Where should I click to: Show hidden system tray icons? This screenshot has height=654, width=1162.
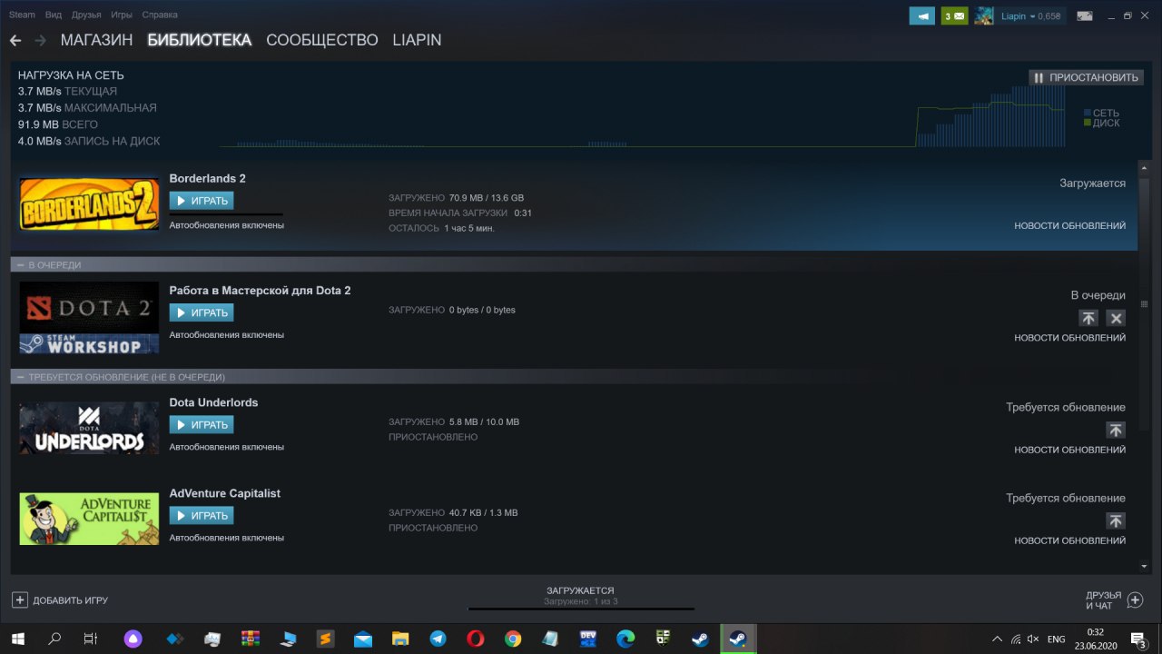[997, 639]
